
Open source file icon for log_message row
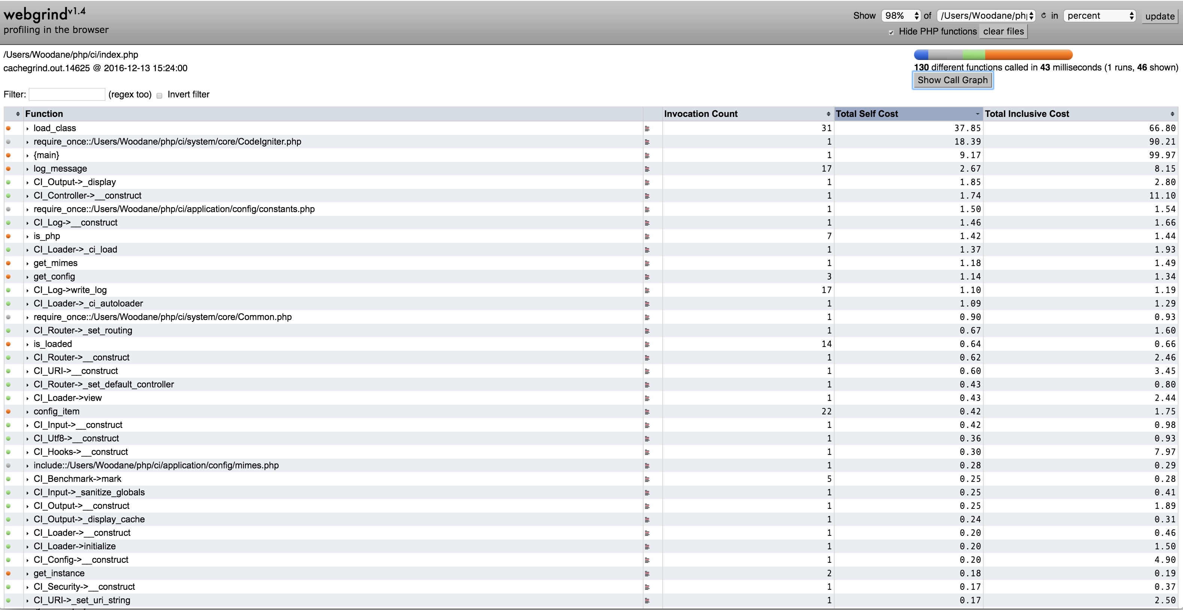coord(647,169)
